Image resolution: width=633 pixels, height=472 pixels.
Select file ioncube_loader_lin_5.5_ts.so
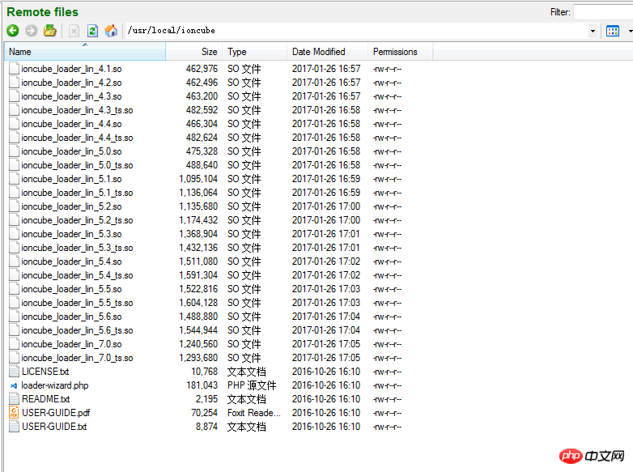pyautogui.click(x=77, y=303)
